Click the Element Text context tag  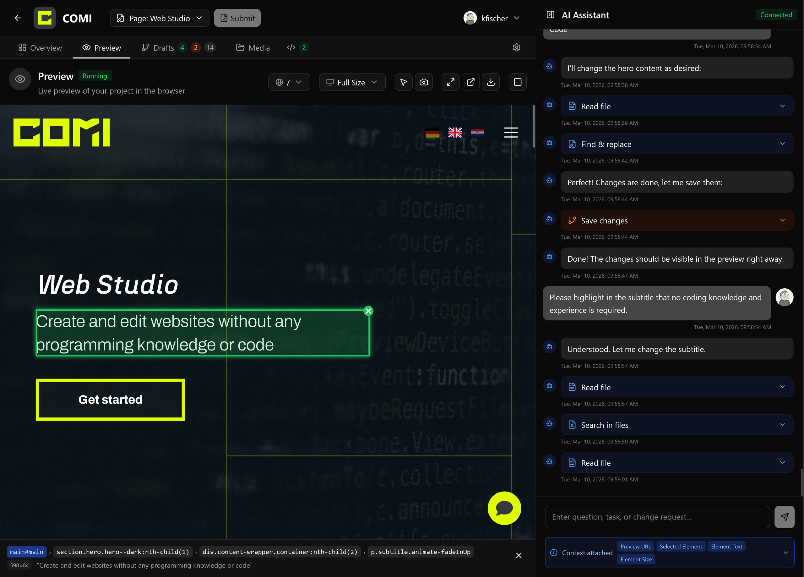[x=726, y=547]
